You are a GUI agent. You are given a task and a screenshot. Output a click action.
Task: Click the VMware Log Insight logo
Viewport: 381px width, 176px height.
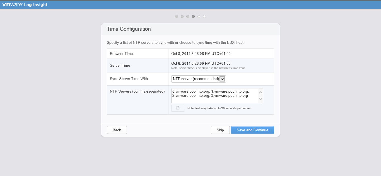pyautogui.click(x=25, y=5)
